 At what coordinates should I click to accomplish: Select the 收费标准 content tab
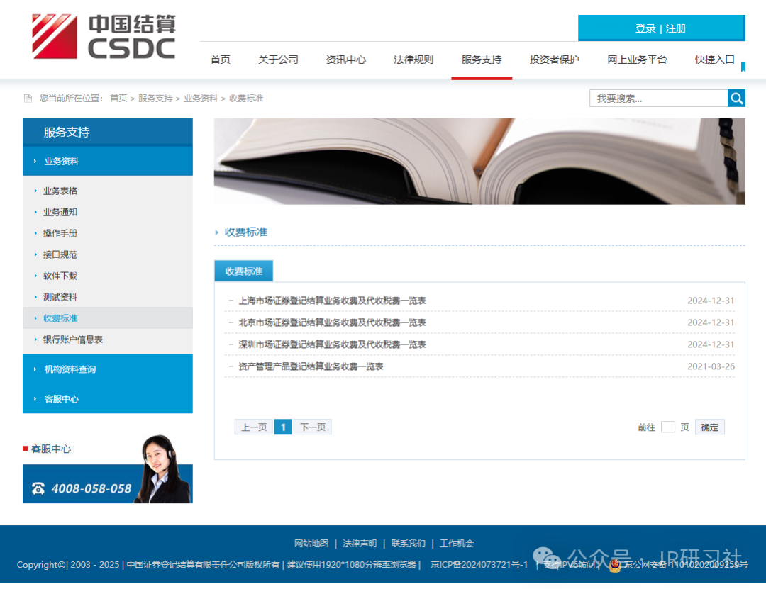[244, 271]
